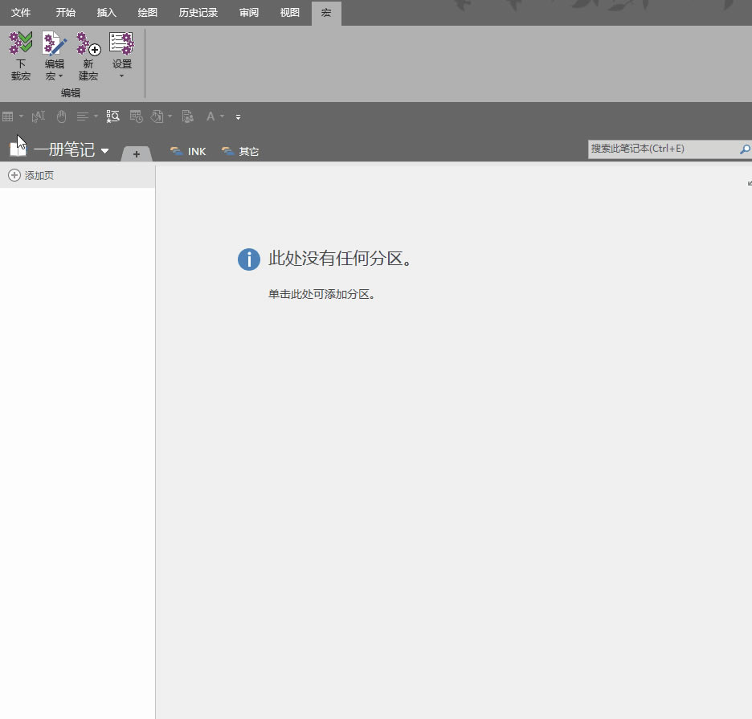The height and width of the screenshot is (719, 752).
Task: Click 单击此处可添加分区 link text
Action: 321,294
